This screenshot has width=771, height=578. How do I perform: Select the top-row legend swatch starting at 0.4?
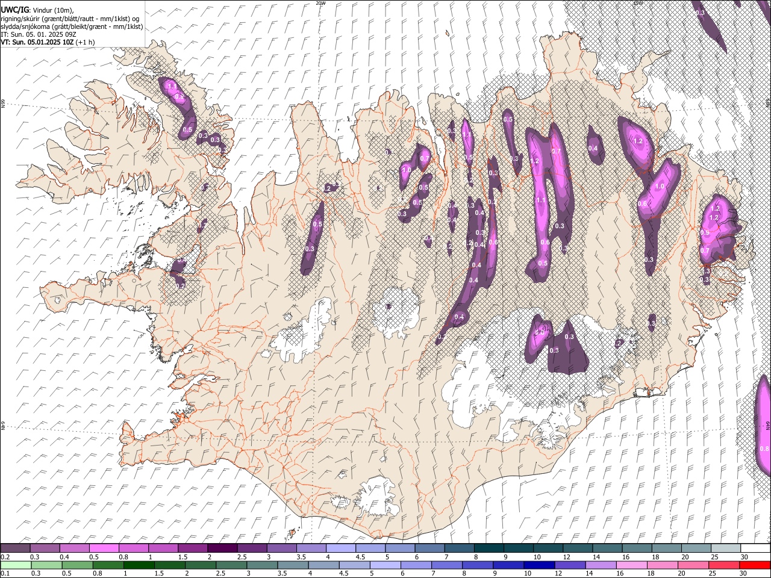pos(74,548)
